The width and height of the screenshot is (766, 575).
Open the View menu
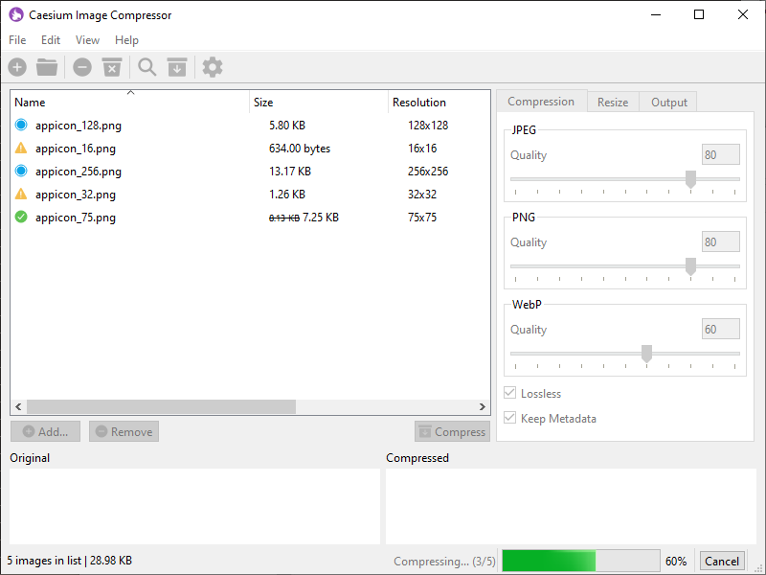click(x=87, y=40)
